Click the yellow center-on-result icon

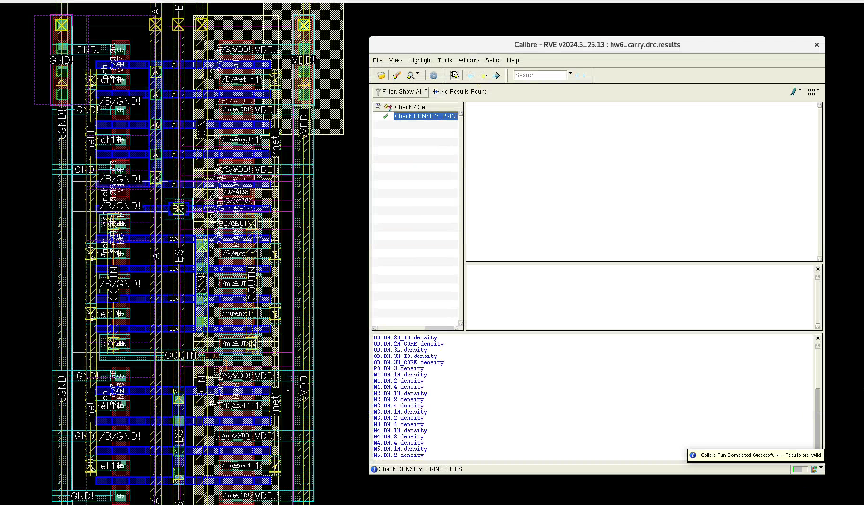coord(483,75)
